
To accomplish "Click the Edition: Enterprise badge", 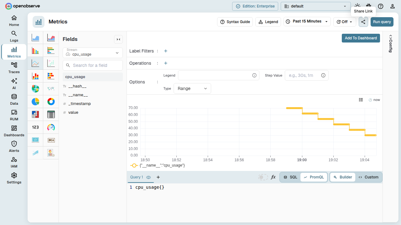I will pyautogui.click(x=255, y=6).
